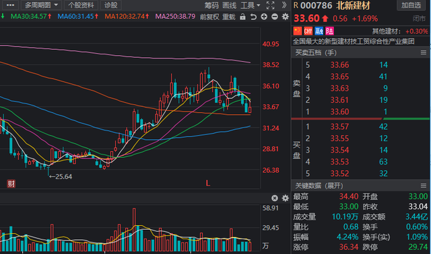Toggle the CNY currency badge

tap(308, 31)
